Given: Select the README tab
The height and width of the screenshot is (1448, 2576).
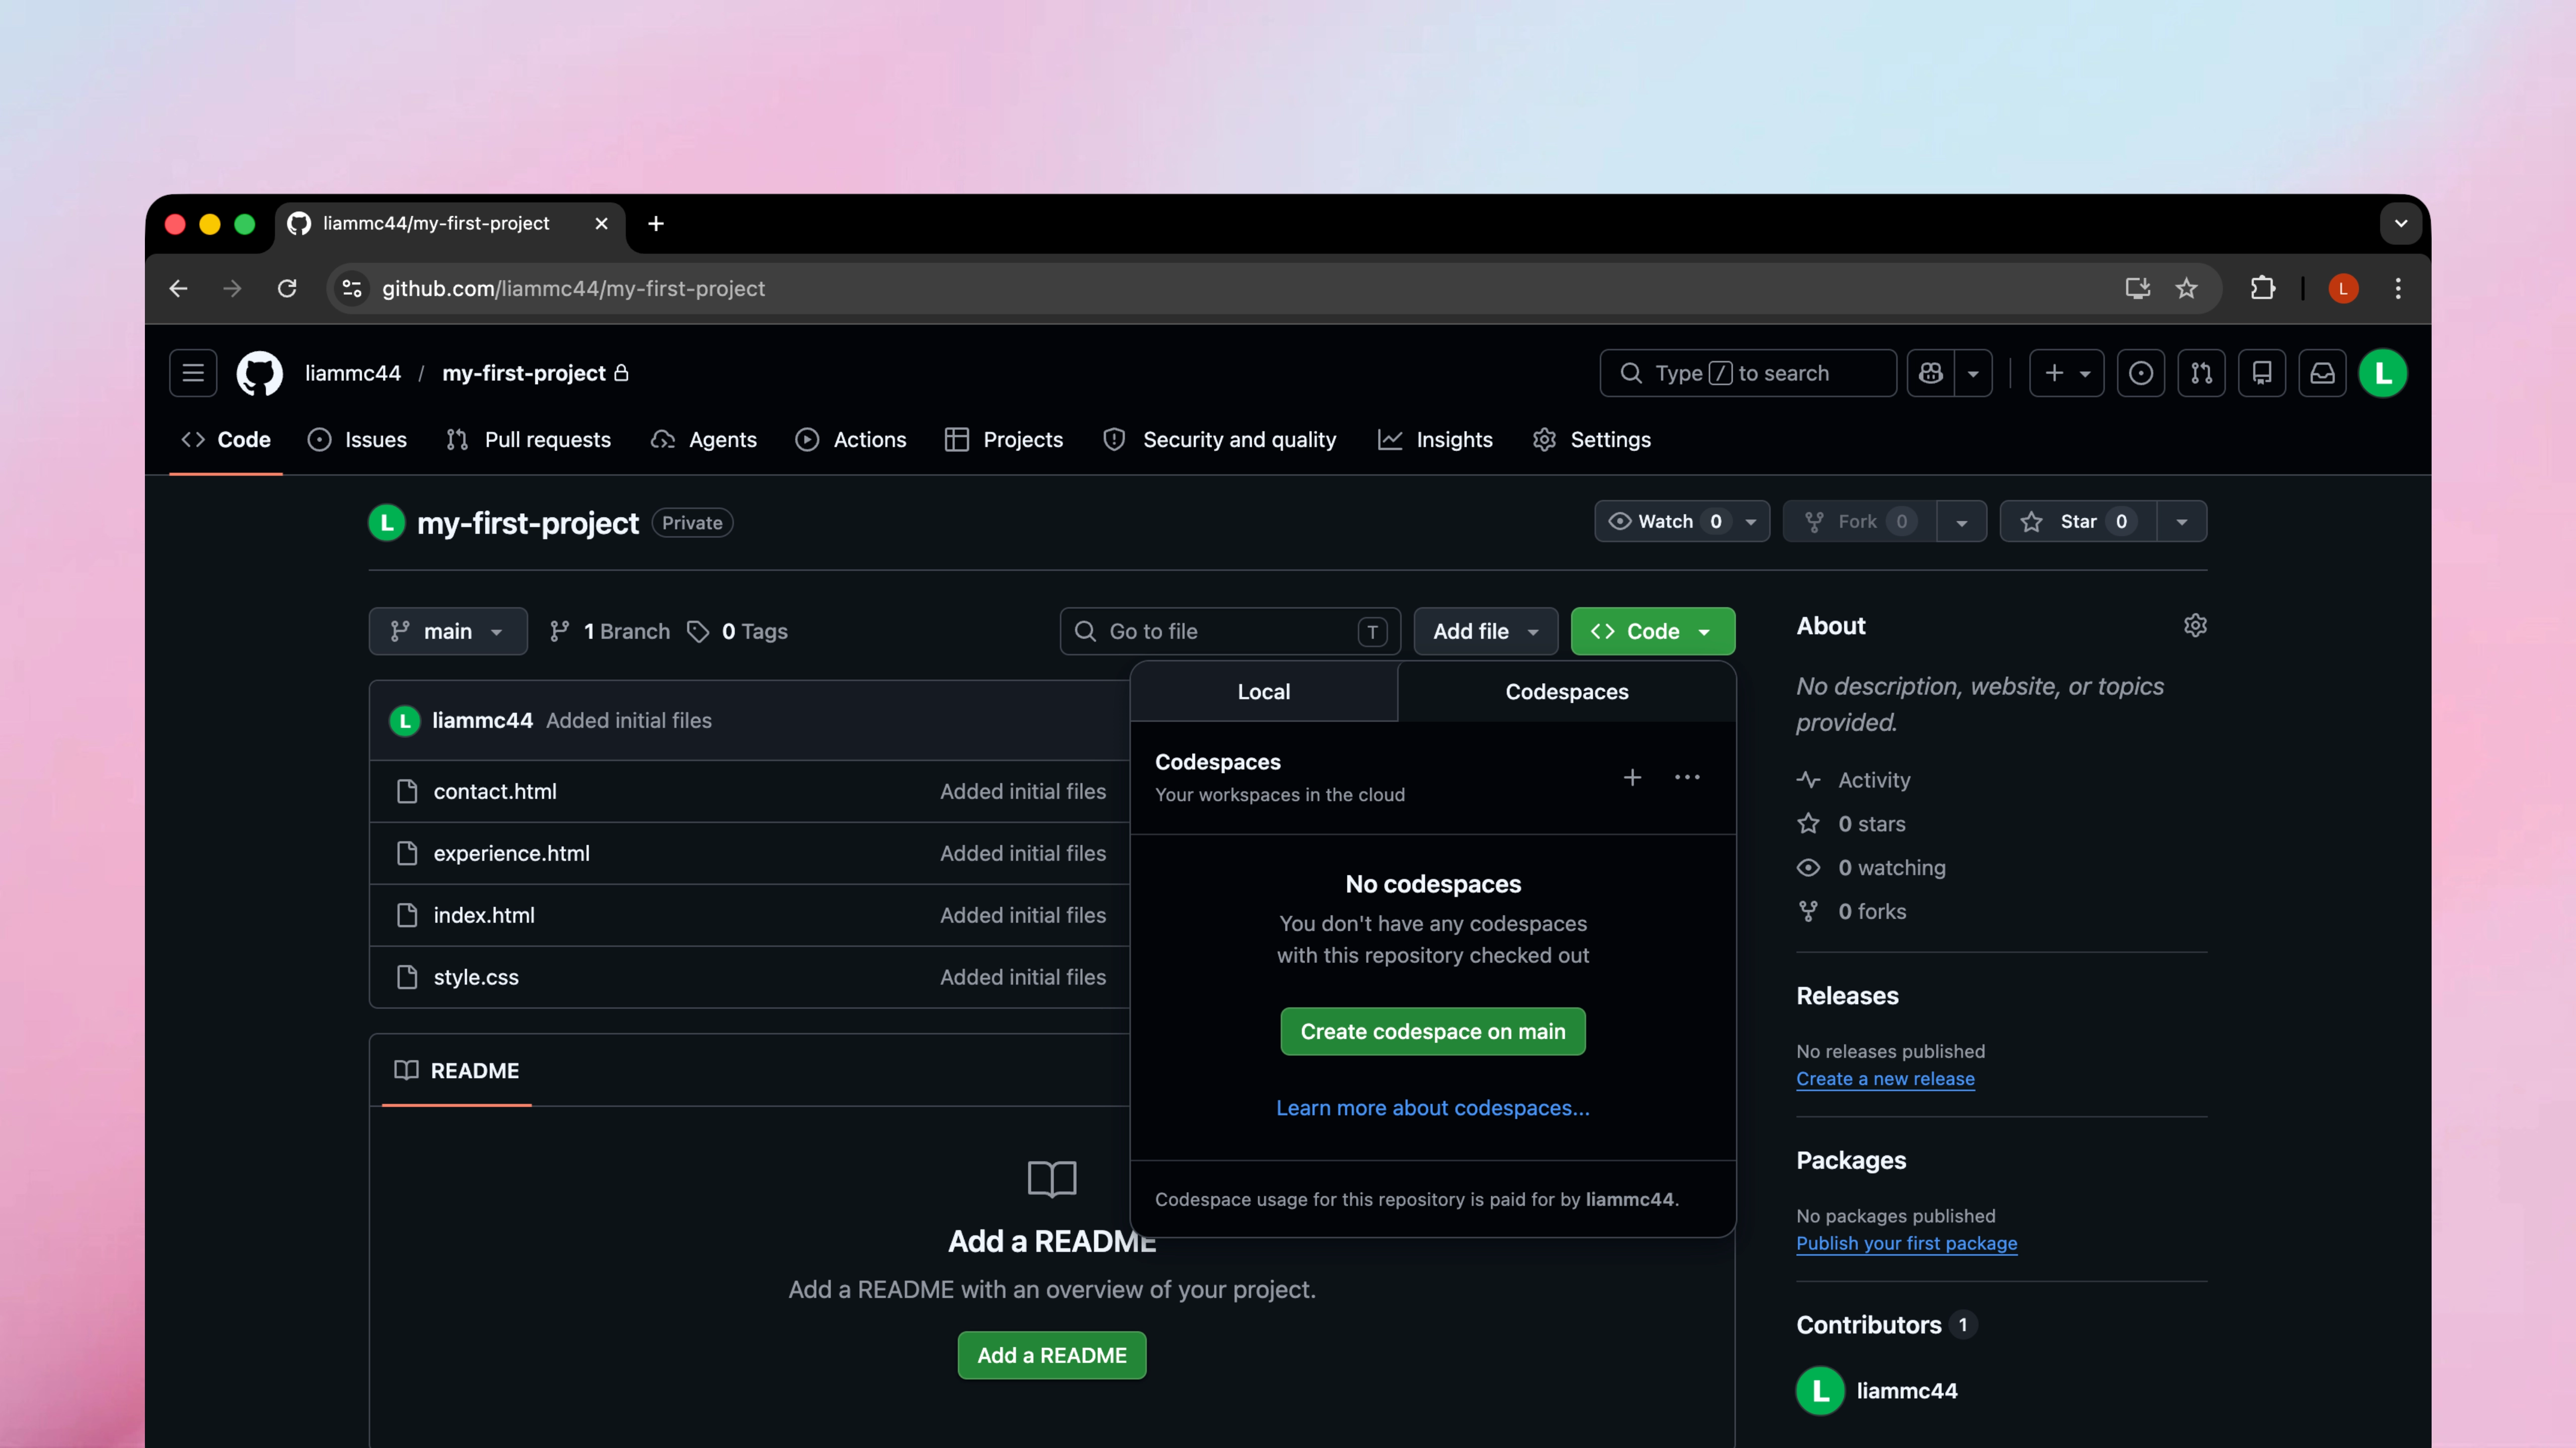Looking at the screenshot, I should pyautogui.click(x=457, y=1070).
